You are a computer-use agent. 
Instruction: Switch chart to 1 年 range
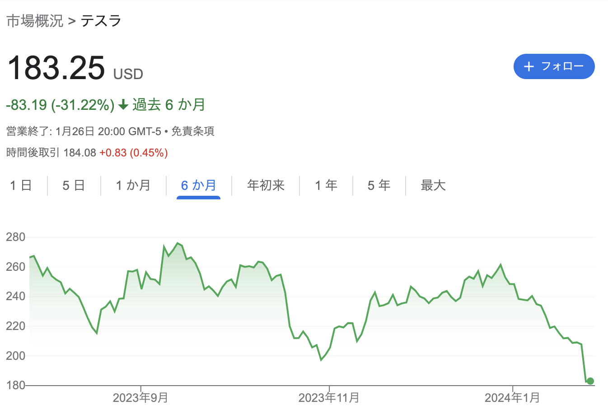pos(326,185)
